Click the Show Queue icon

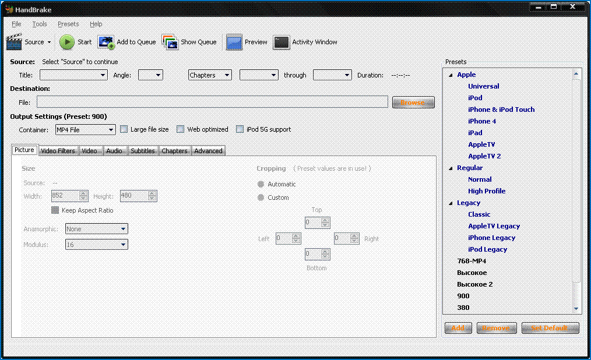(170, 42)
